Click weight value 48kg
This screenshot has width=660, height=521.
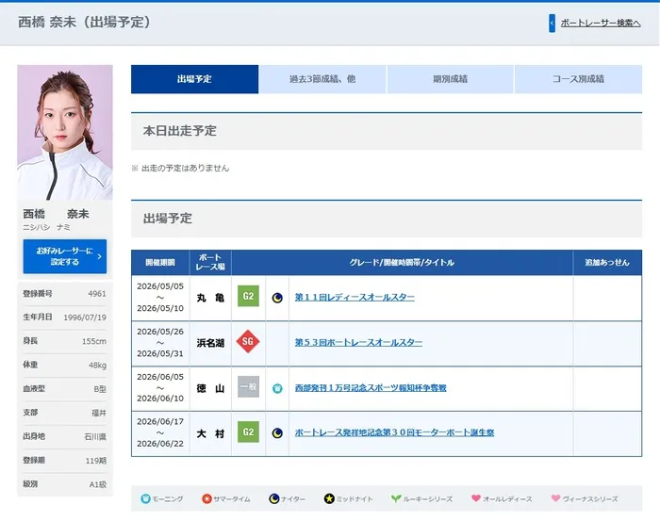click(x=97, y=366)
